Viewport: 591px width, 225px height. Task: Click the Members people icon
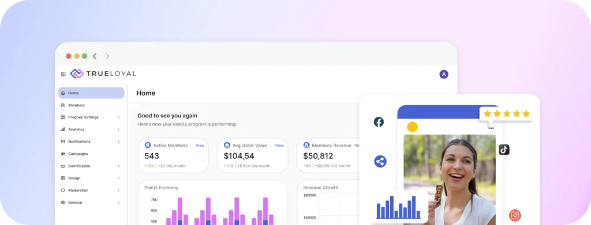click(63, 105)
